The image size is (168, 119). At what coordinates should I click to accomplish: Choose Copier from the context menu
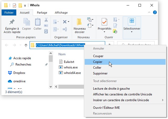pyautogui.click(x=97, y=62)
